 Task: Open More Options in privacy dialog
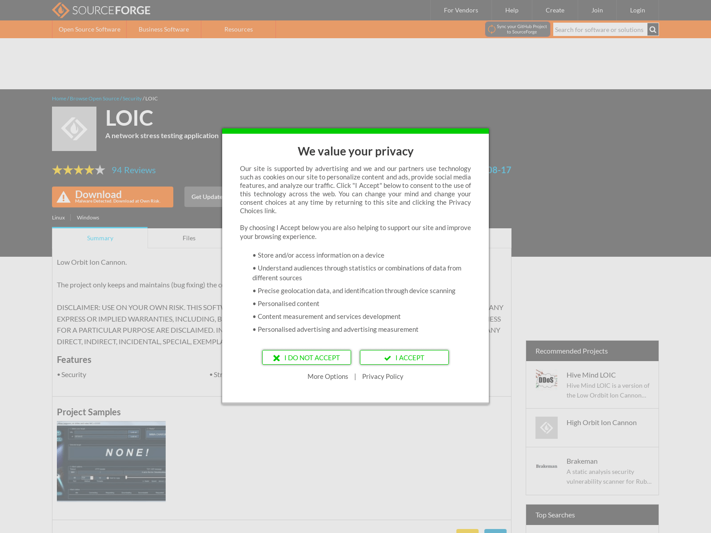[x=328, y=377]
